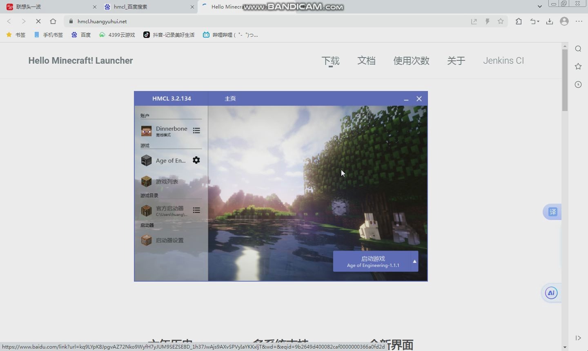Open the 使用次数 nav item

[x=411, y=61]
